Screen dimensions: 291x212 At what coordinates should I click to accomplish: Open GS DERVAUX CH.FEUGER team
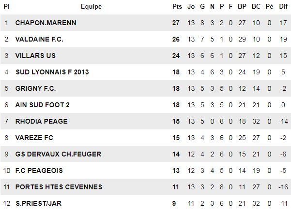(x=58, y=154)
